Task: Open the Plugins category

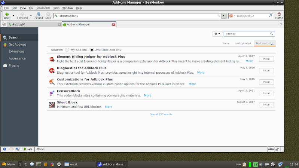Action: (x=19, y=65)
